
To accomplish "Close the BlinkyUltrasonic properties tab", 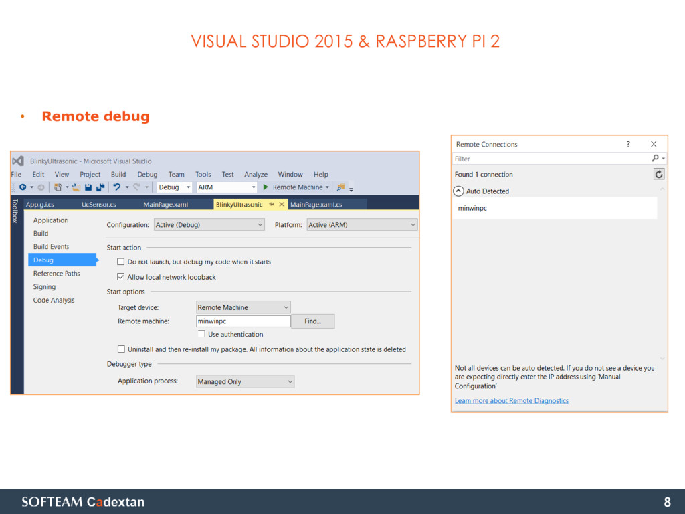I will pos(282,204).
